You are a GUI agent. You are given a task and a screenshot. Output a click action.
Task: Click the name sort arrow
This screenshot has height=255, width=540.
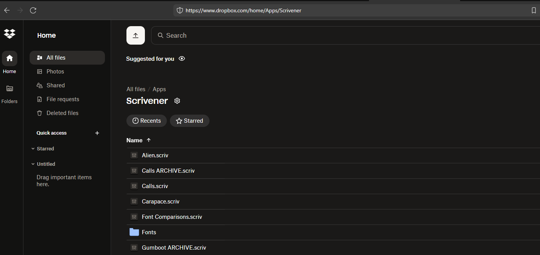(x=149, y=140)
